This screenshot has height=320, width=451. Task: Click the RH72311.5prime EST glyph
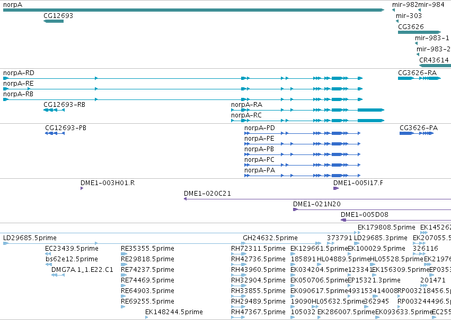pyautogui.click(x=238, y=254)
